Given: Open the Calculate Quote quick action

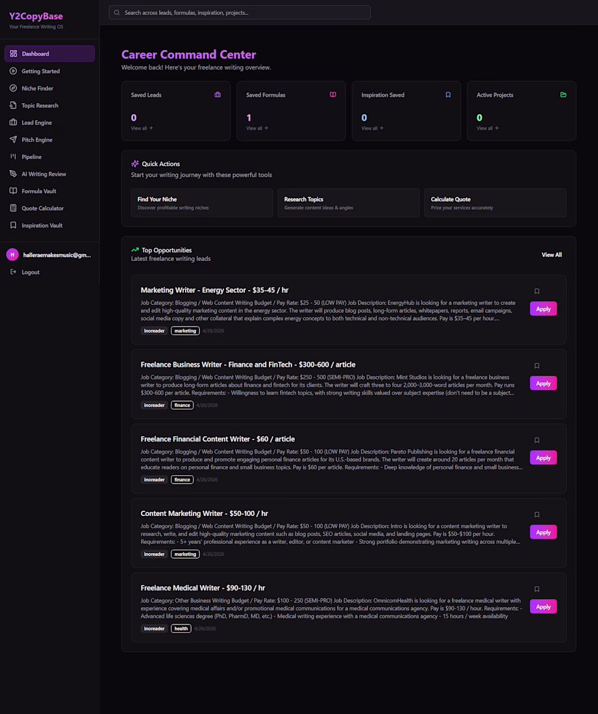Looking at the screenshot, I should click(495, 203).
